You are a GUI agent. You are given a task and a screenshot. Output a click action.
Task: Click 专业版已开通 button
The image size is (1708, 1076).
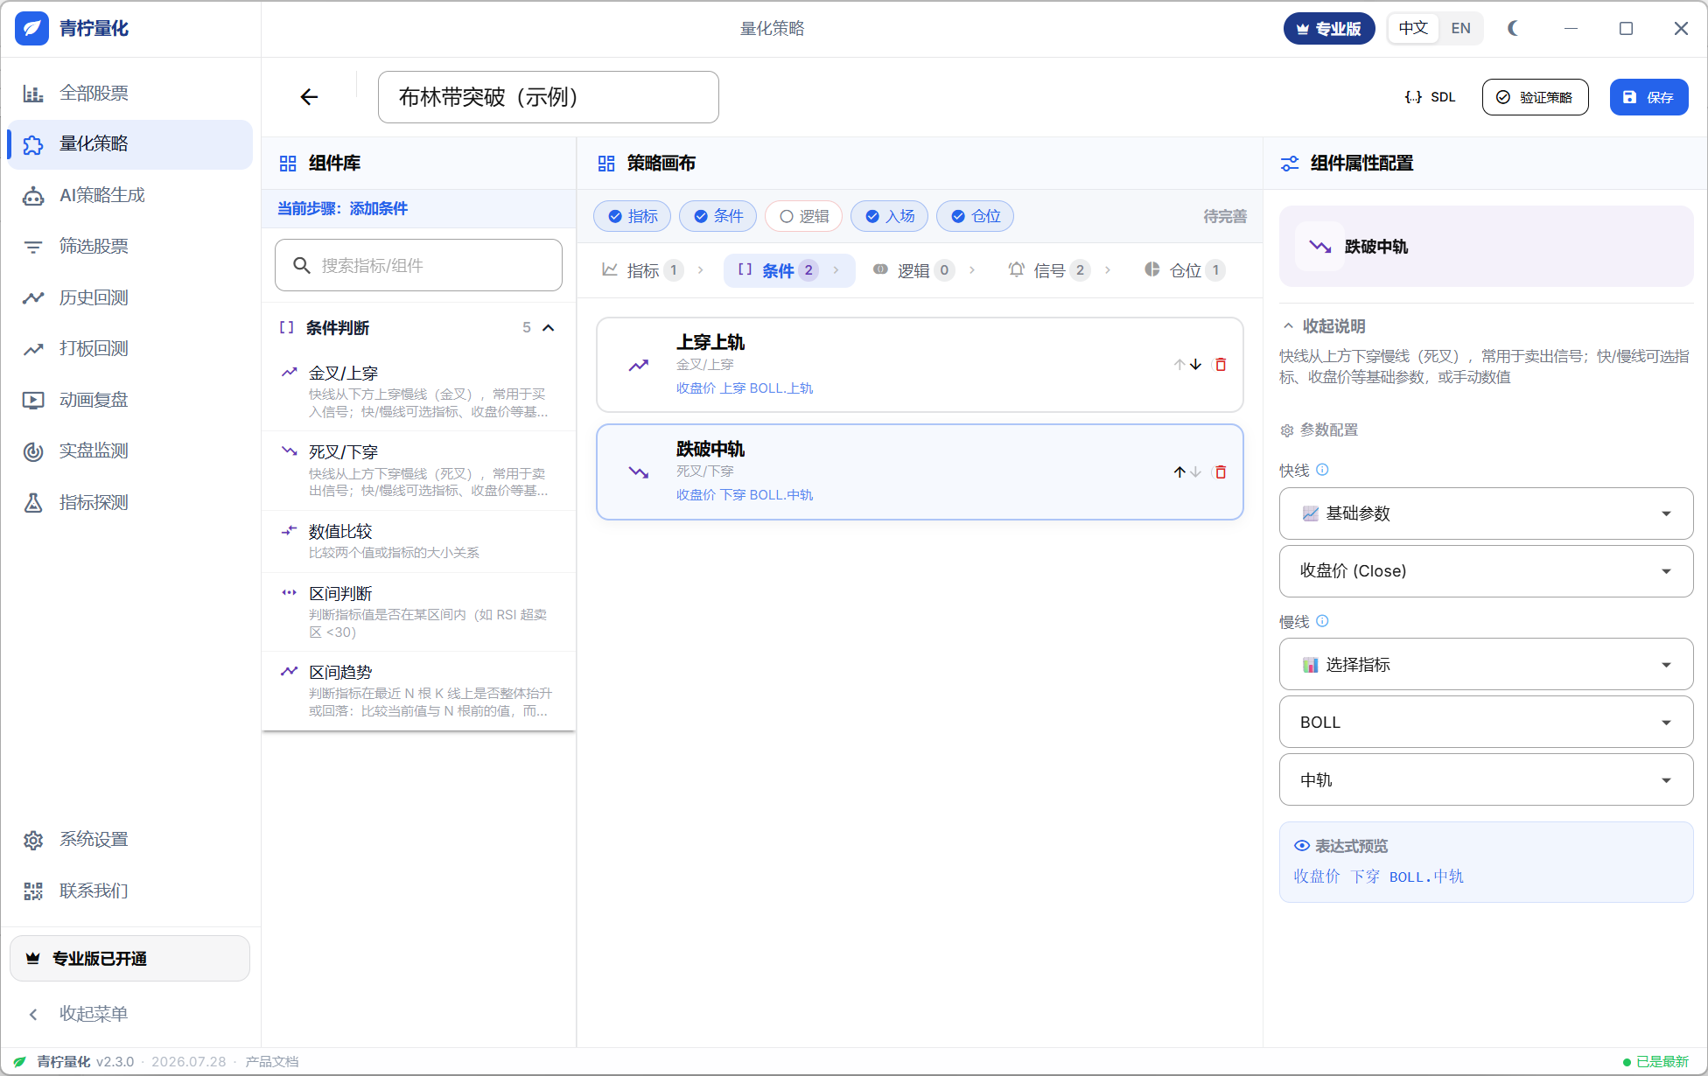pos(129,959)
